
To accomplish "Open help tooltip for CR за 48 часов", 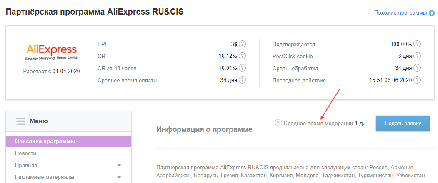I will (x=242, y=68).
